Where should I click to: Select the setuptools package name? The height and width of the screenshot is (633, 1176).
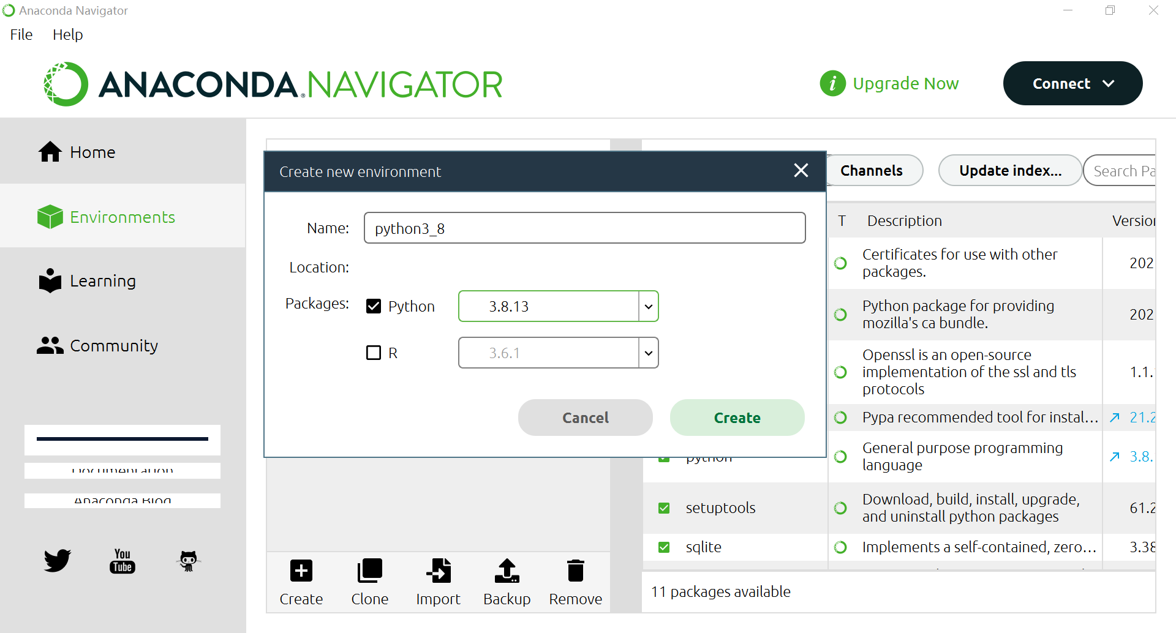720,508
